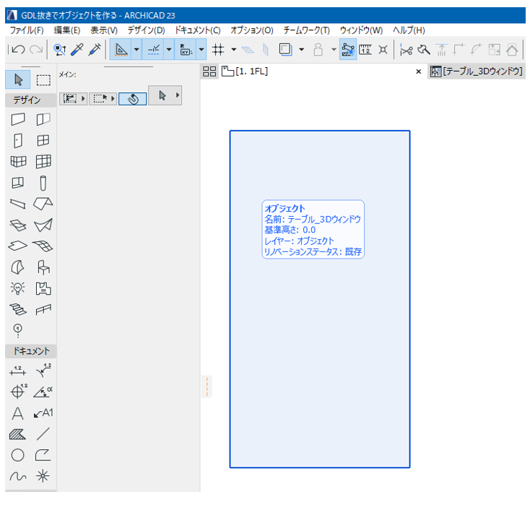Click the Pick Up Parameters eyedropper
This screenshot has width=530, height=505.
tap(77, 50)
